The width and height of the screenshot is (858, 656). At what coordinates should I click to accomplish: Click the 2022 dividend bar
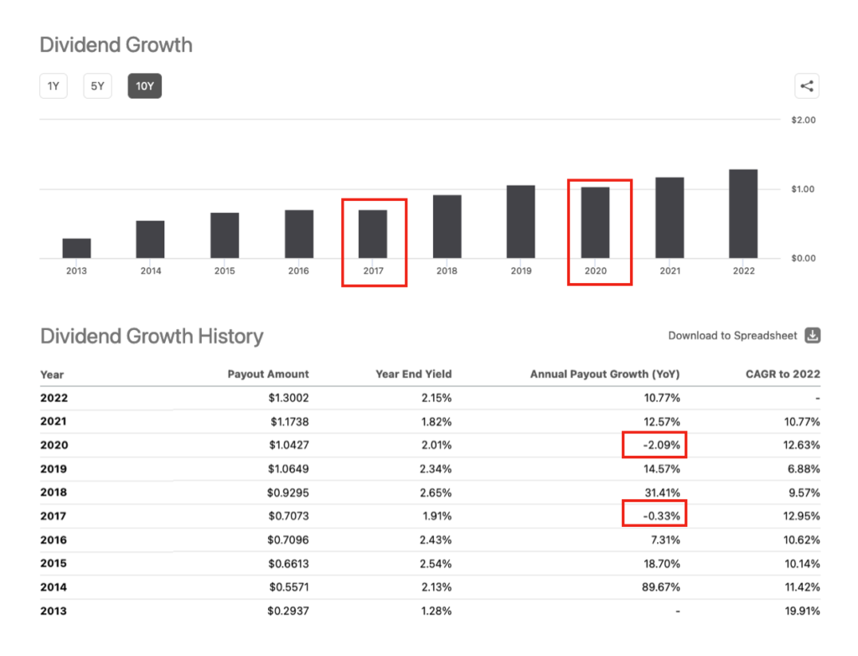click(x=743, y=214)
